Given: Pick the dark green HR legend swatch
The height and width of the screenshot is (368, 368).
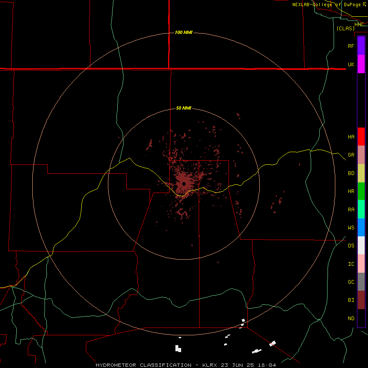Looking at the screenshot, I should click(x=361, y=191).
